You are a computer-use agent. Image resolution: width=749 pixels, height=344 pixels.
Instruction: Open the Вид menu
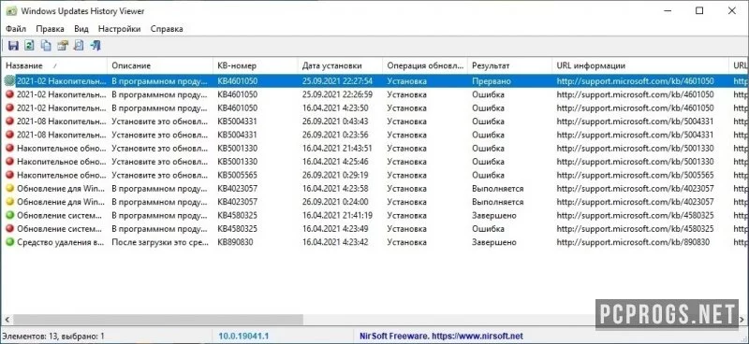[x=81, y=29]
